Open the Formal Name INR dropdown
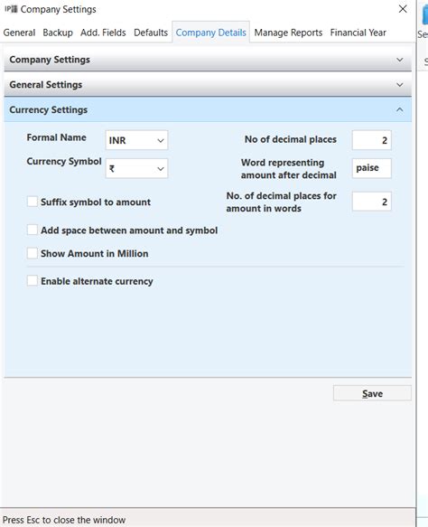 [x=136, y=140]
